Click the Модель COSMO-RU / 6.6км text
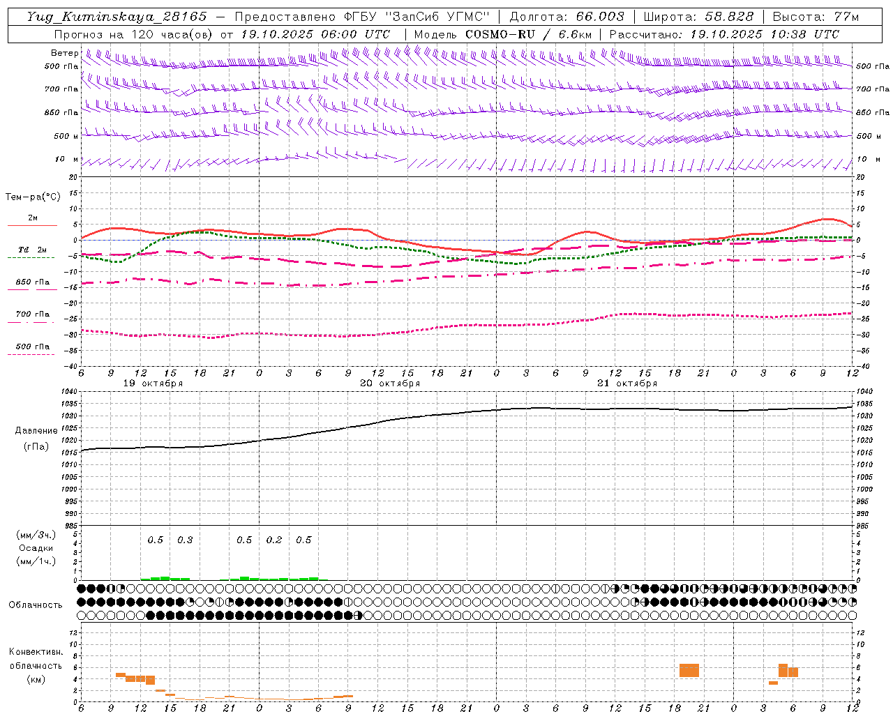893x714 pixels. pyautogui.click(x=503, y=34)
